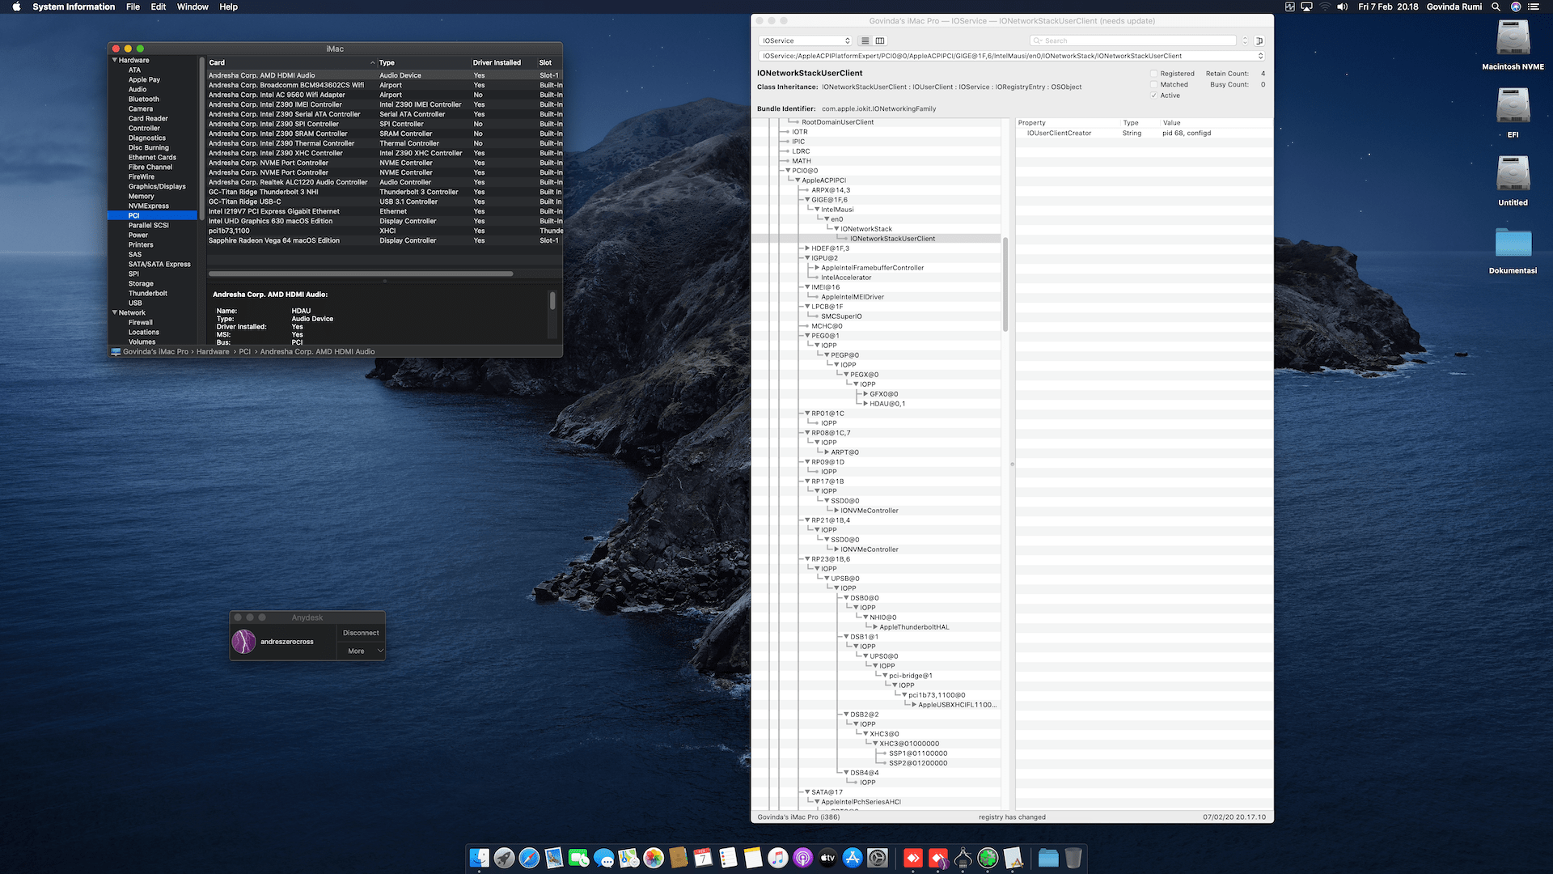
Task: Toggle the Matched checkbox
Action: point(1153,84)
